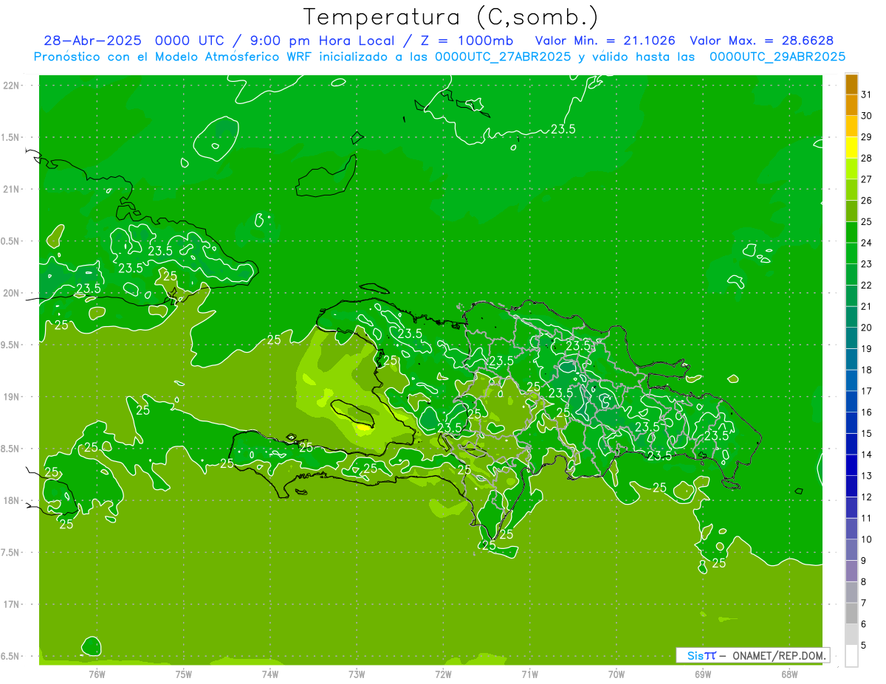Click longitude axis label '68W'

click(x=789, y=674)
